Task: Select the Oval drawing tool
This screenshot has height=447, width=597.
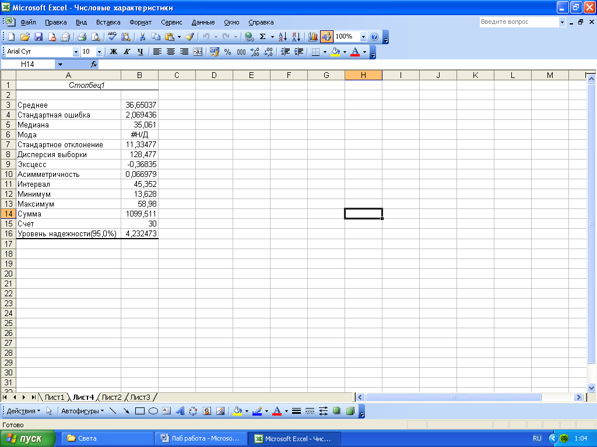Action: pos(153,411)
